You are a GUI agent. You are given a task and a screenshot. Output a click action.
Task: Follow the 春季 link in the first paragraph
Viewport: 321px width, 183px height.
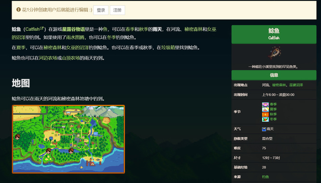tap(130, 29)
